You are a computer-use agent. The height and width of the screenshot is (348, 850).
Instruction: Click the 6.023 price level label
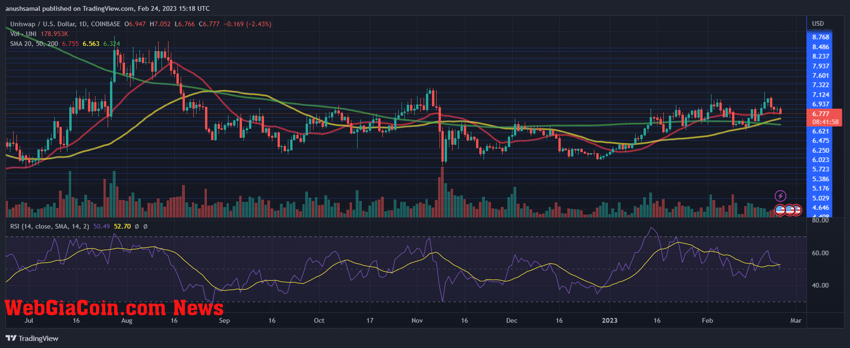(821, 160)
